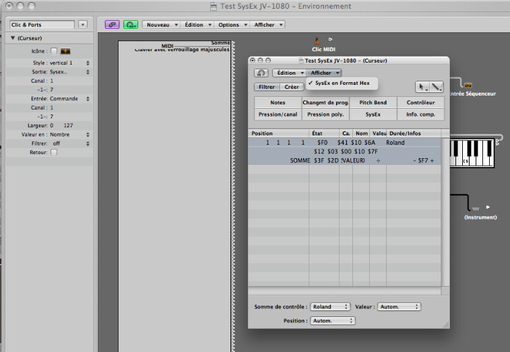Toggle the Changmt de prog. filter button
This screenshot has height=352, width=510.
point(325,102)
